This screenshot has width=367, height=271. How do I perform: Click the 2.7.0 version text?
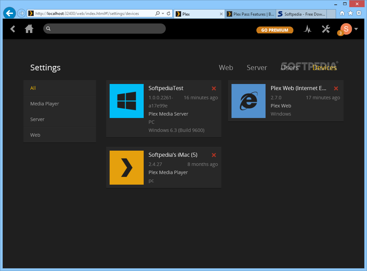[x=276, y=98]
